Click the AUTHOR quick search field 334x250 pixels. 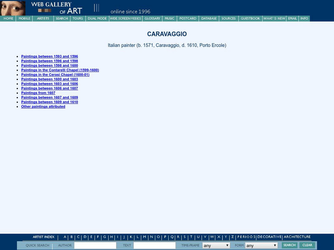point(95,245)
